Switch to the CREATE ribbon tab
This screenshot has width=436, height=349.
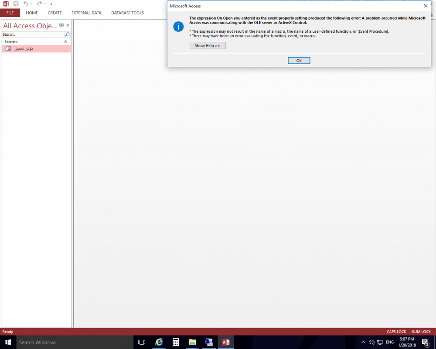click(54, 13)
